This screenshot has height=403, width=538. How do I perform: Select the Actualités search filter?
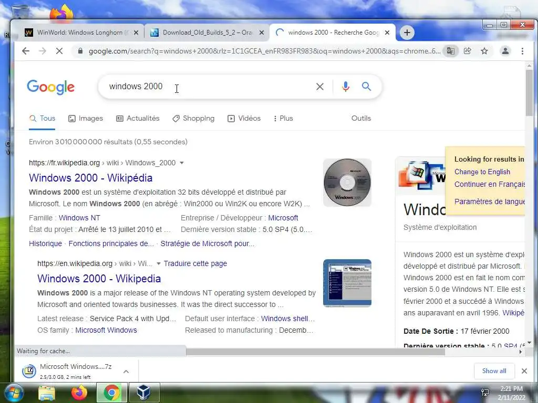tap(138, 119)
